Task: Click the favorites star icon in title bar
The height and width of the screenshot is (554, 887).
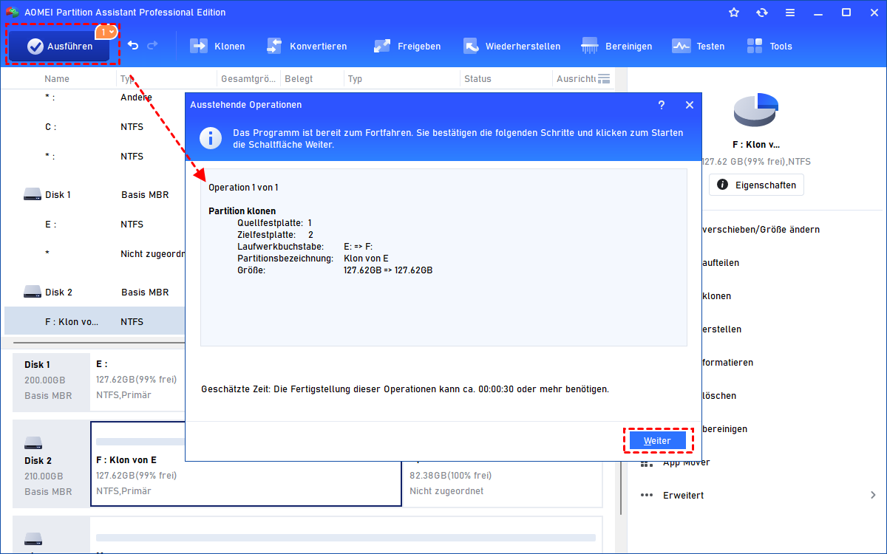Action: (x=734, y=13)
